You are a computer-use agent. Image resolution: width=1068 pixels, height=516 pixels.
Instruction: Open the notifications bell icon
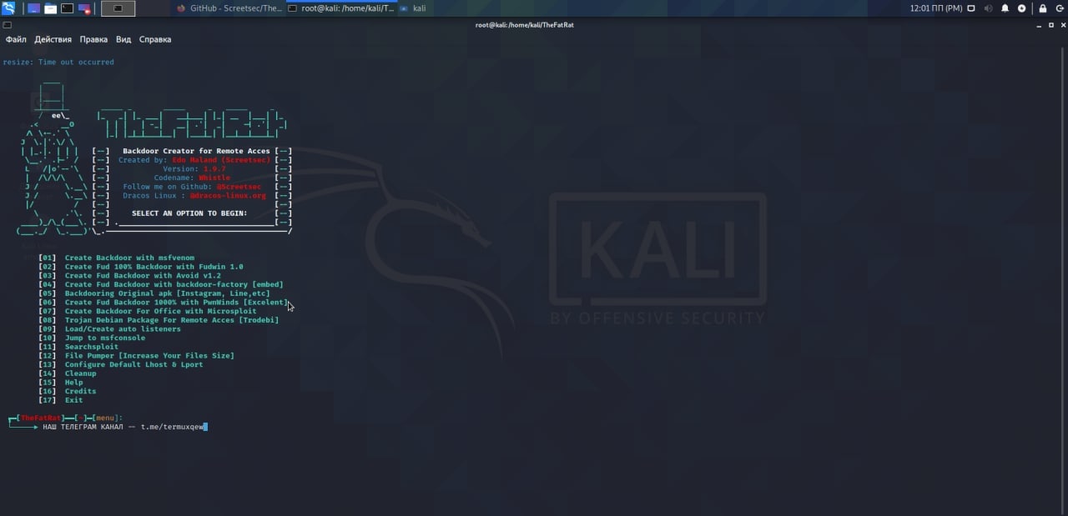pyautogui.click(x=1005, y=8)
